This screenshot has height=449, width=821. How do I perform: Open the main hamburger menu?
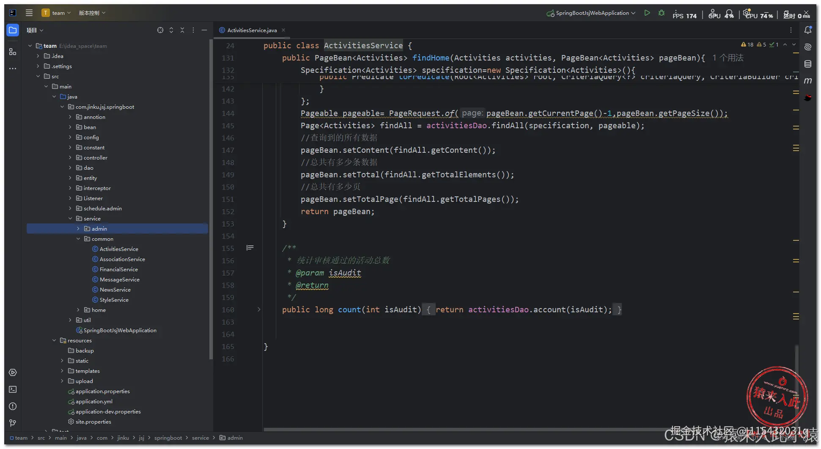click(x=29, y=13)
